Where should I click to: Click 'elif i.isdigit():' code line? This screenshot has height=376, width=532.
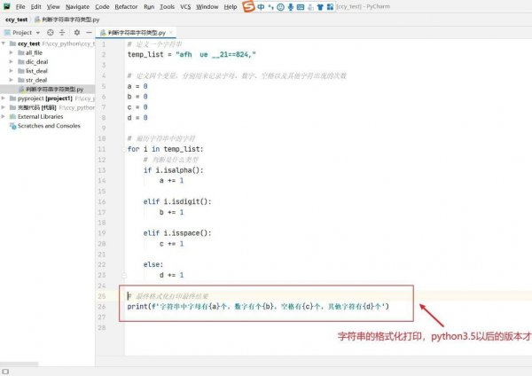(177, 201)
